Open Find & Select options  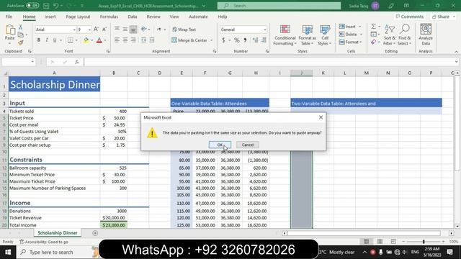click(405, 35)
